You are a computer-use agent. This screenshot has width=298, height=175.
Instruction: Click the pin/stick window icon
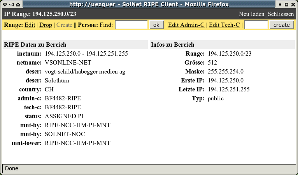pyautogui.click(x=11, y=4)
